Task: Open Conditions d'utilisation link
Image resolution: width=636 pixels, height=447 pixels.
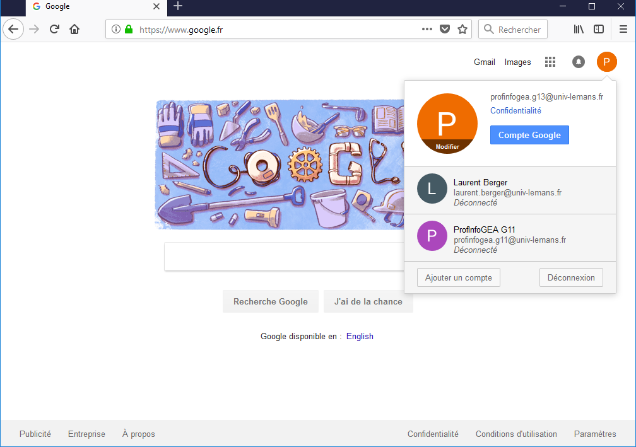Action: coord(516,434)
